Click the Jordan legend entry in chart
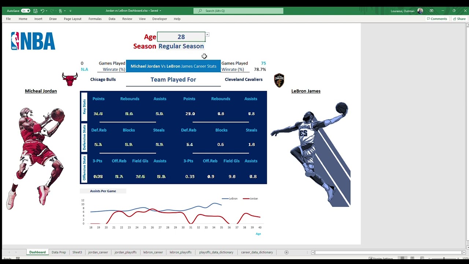This screenshot has height=264, width=469. point(250,199)
